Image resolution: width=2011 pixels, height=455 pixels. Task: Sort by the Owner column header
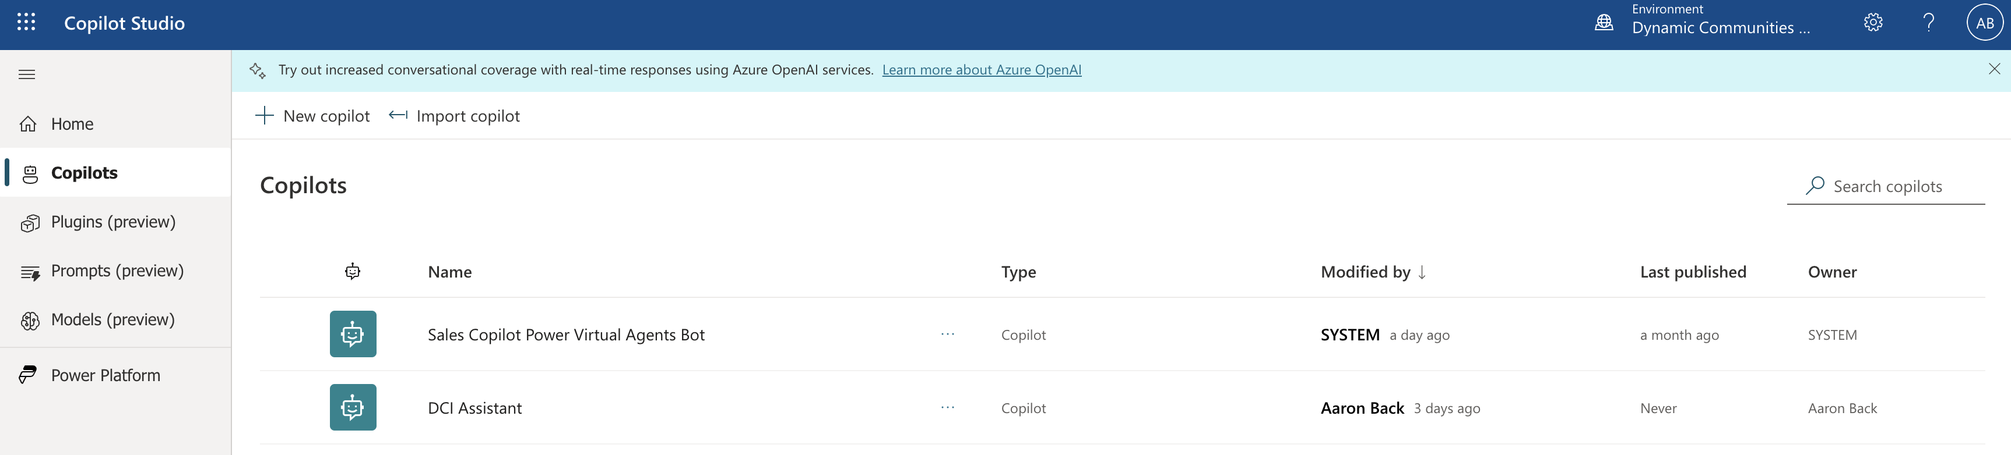point(1831,272)
